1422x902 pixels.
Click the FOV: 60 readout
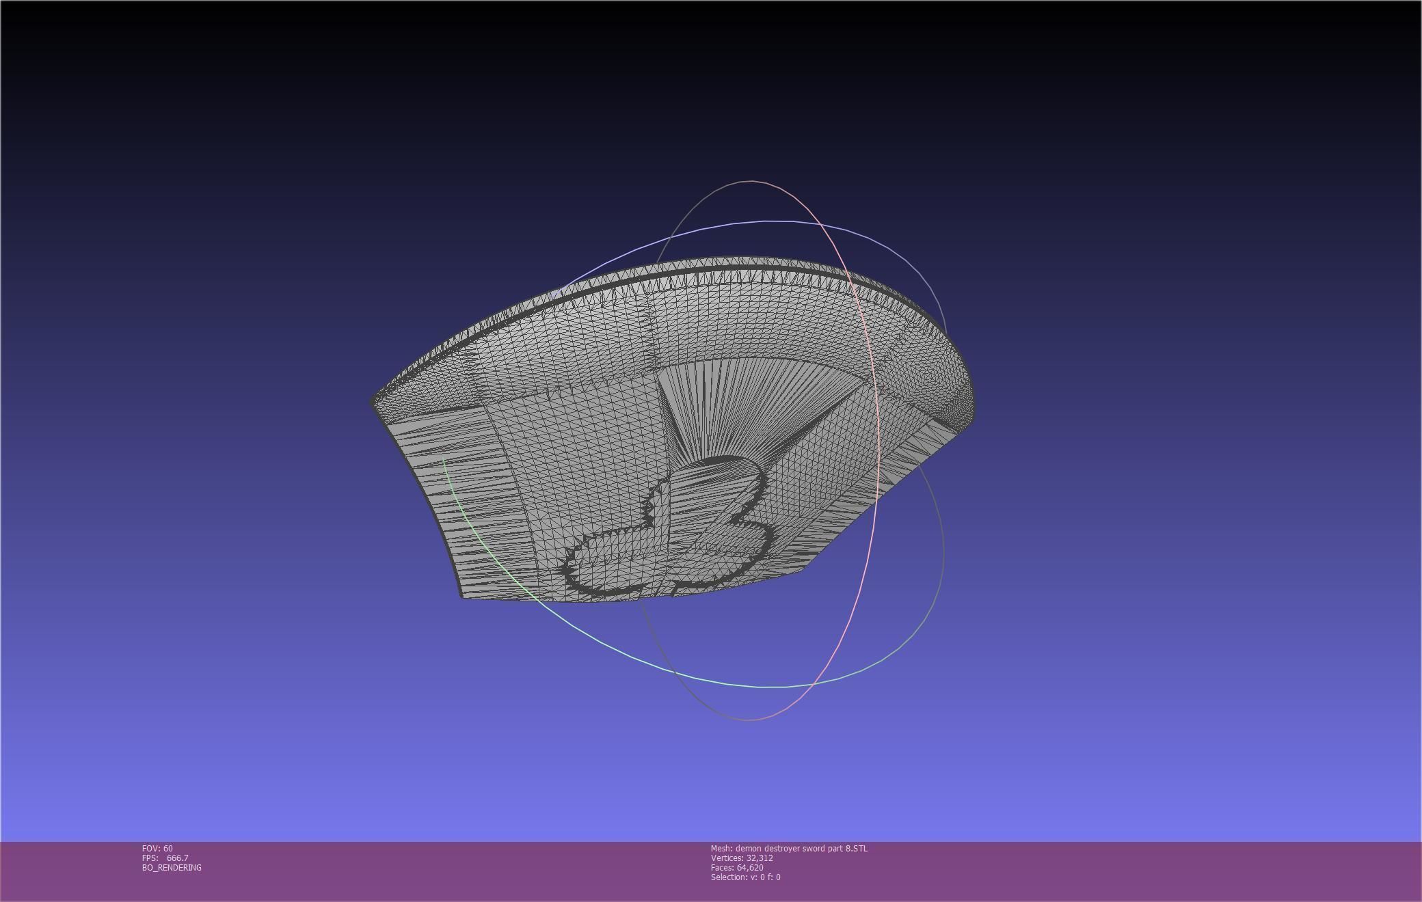coord(157,848)
